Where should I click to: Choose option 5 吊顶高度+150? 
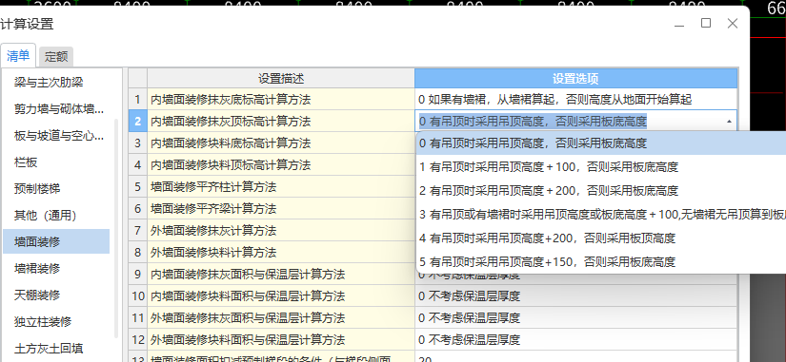tap(601, 261)
